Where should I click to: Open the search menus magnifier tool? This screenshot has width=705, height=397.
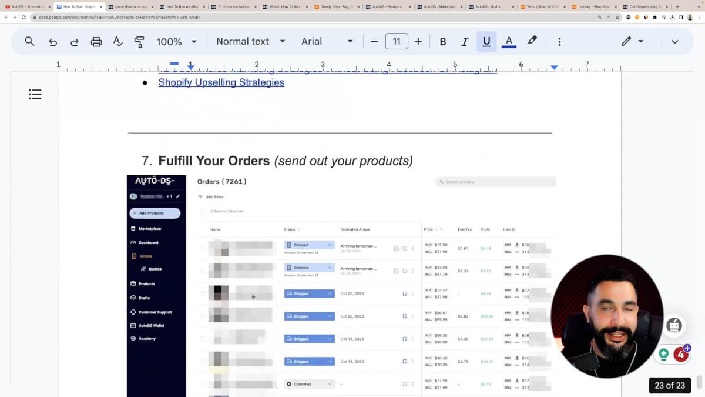tap(29, 41)
